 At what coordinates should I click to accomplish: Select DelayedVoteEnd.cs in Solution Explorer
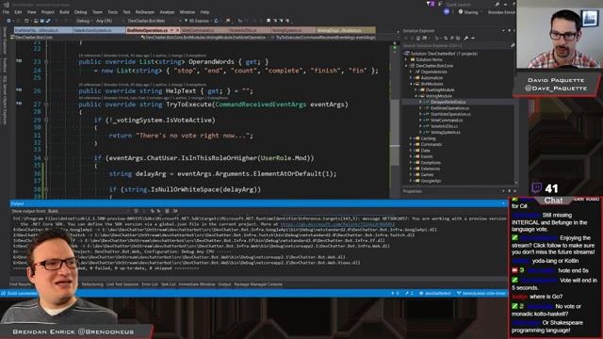(x=448, y=103)
